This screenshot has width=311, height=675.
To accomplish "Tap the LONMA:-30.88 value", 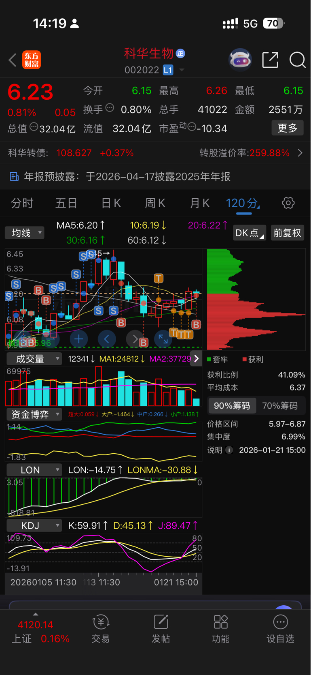I will point(163,470).
